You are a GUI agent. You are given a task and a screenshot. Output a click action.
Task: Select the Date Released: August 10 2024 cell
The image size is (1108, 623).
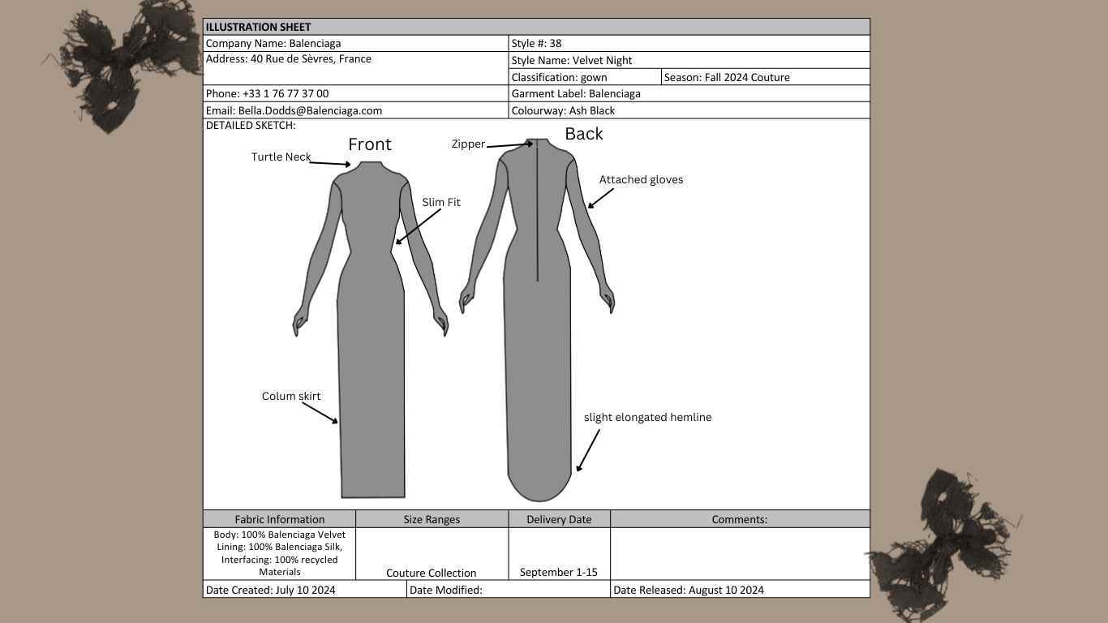[x=740, y=590]
